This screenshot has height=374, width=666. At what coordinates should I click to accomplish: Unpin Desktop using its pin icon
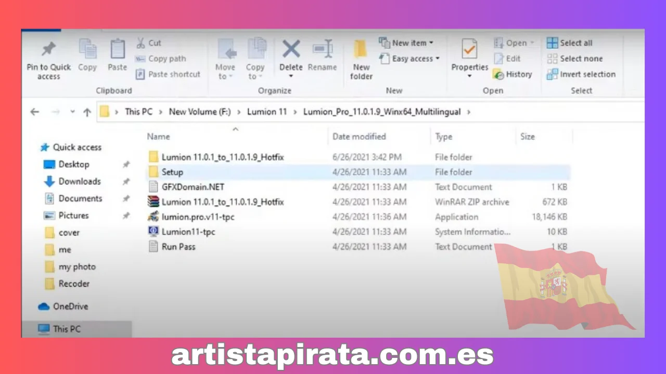[126, 164]
